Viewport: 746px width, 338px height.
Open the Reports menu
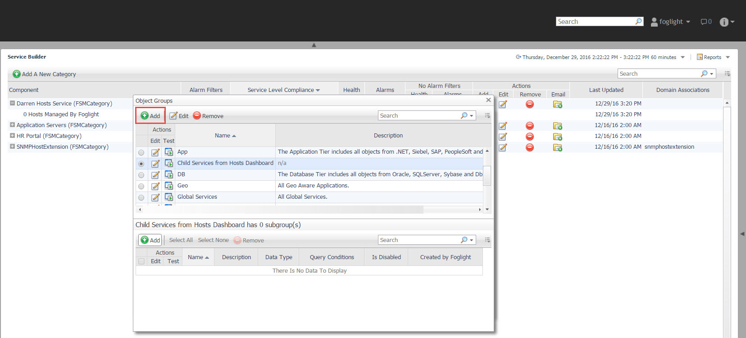pyautogui.click(x=713, y=57)
